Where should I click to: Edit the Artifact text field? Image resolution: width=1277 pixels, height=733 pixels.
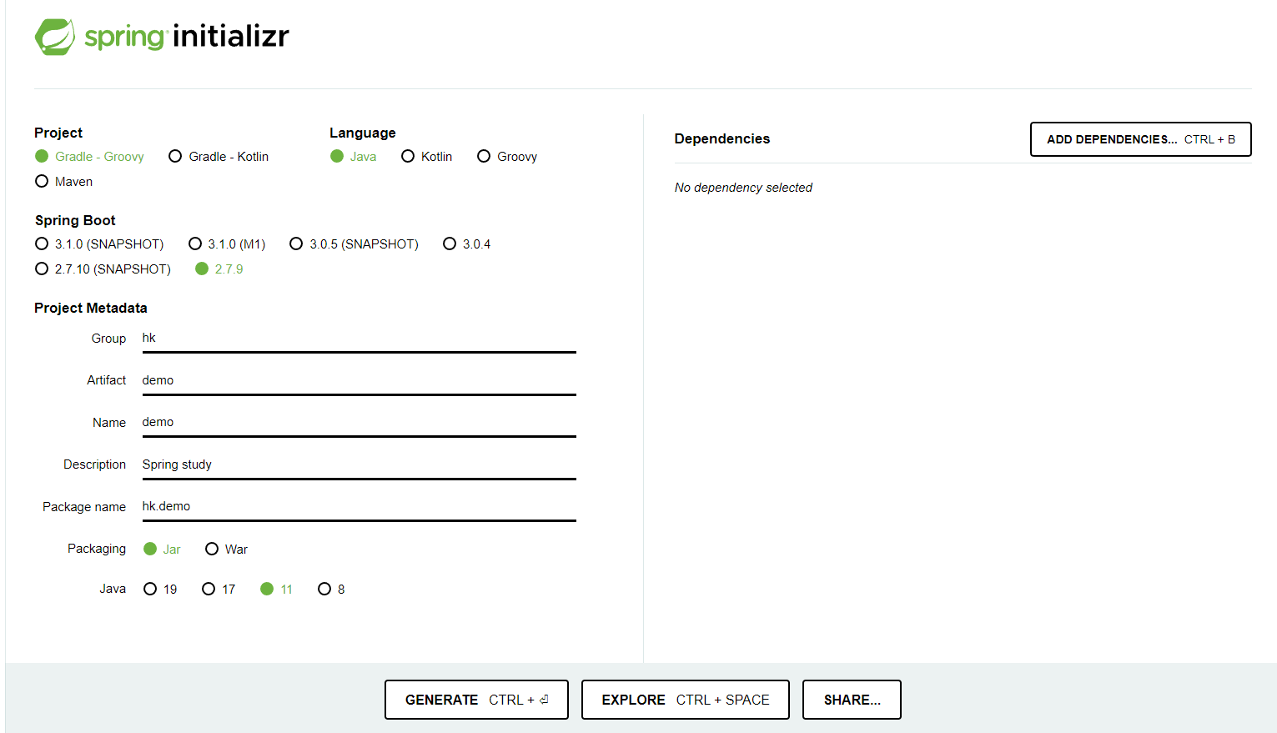click(x=359, y=380)
